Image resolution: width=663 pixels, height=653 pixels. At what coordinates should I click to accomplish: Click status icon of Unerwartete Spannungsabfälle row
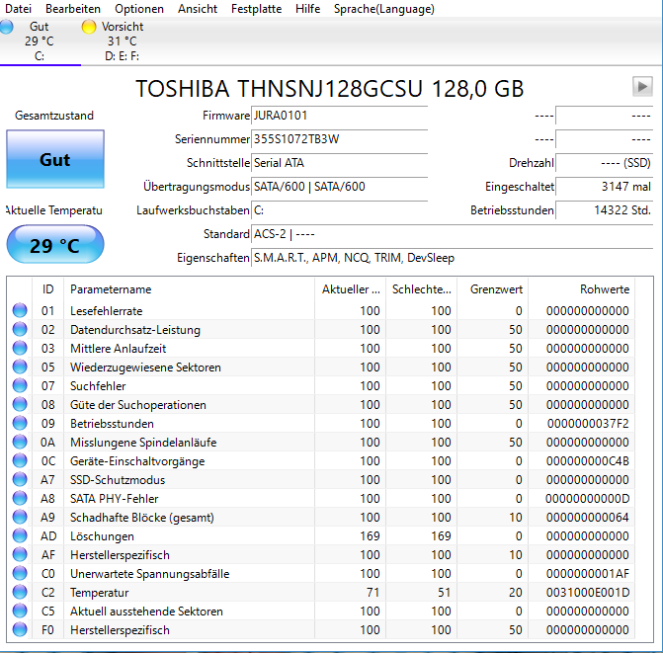[20, 573]
